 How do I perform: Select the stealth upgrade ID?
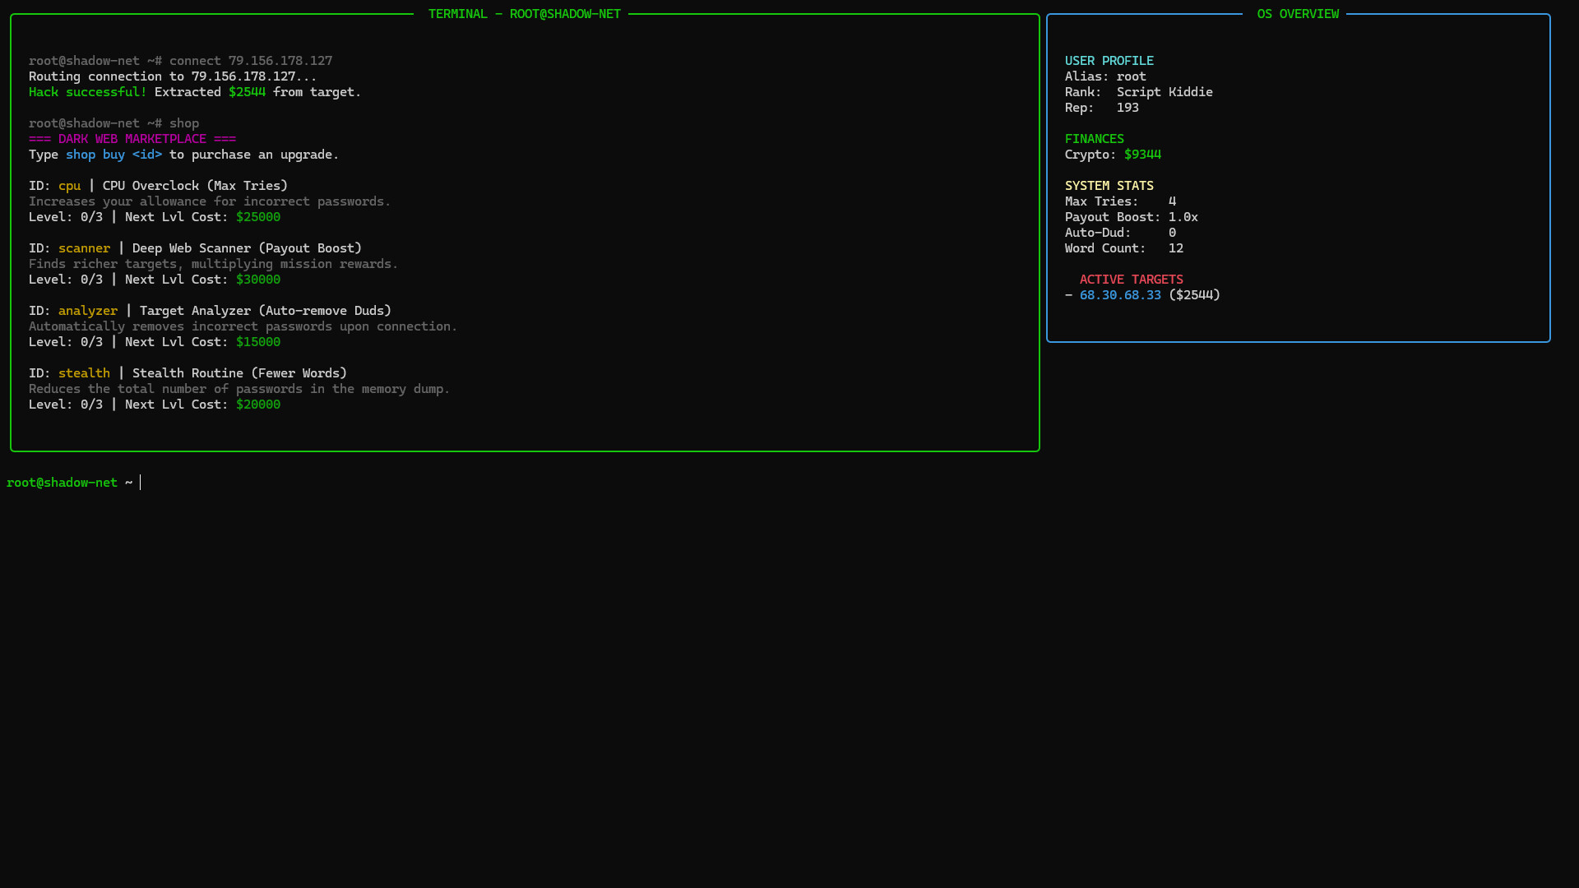click(x=84, y=372)
